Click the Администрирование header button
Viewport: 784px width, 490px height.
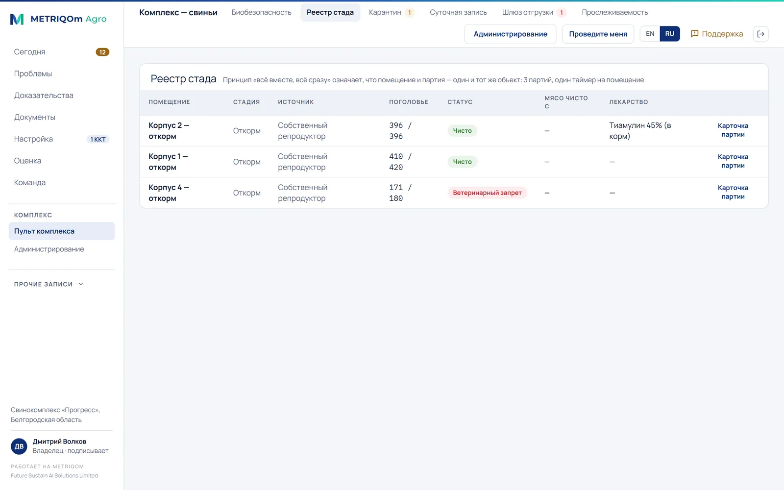(510, 34)
